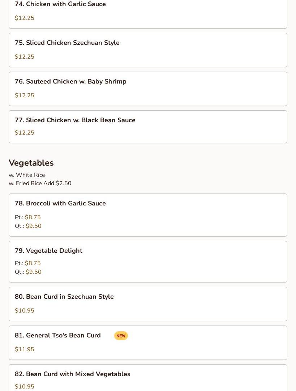The width and height of the screenshot is (296, 391).
Task: Choose Pt. $8.75 under Vegetable Delight
Action: coord(28,263)
